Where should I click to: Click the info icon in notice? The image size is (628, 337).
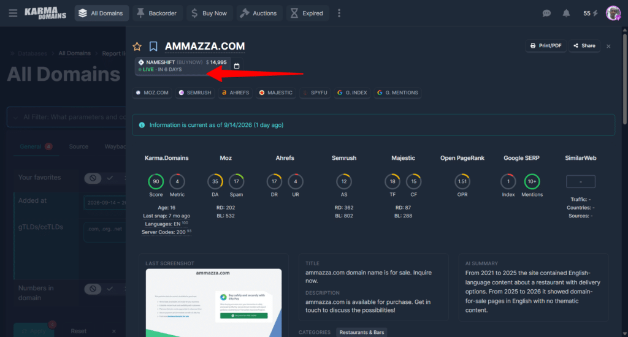click(x=142, y=125)
